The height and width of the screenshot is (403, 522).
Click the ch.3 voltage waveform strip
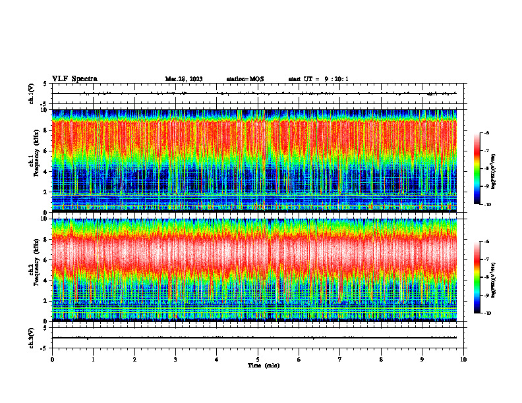pyautogui.click(x=258, y=338)
